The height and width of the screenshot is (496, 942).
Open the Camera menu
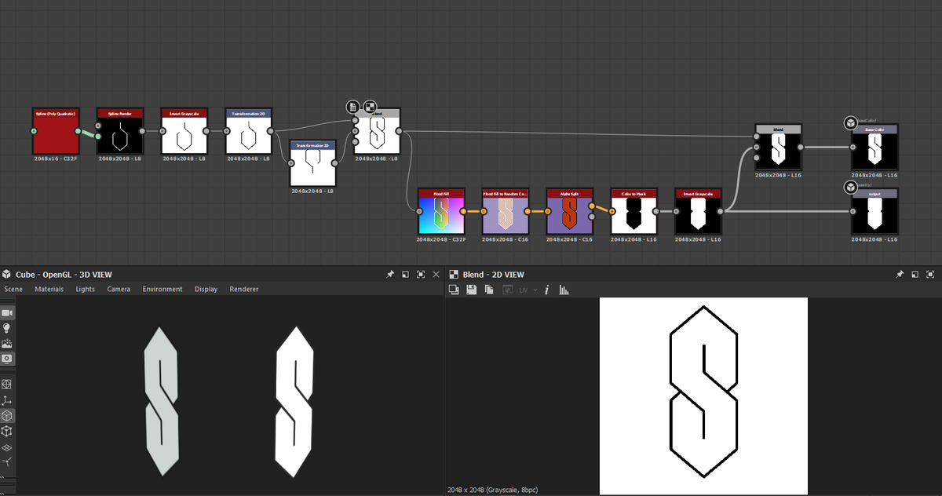[119, 290]
